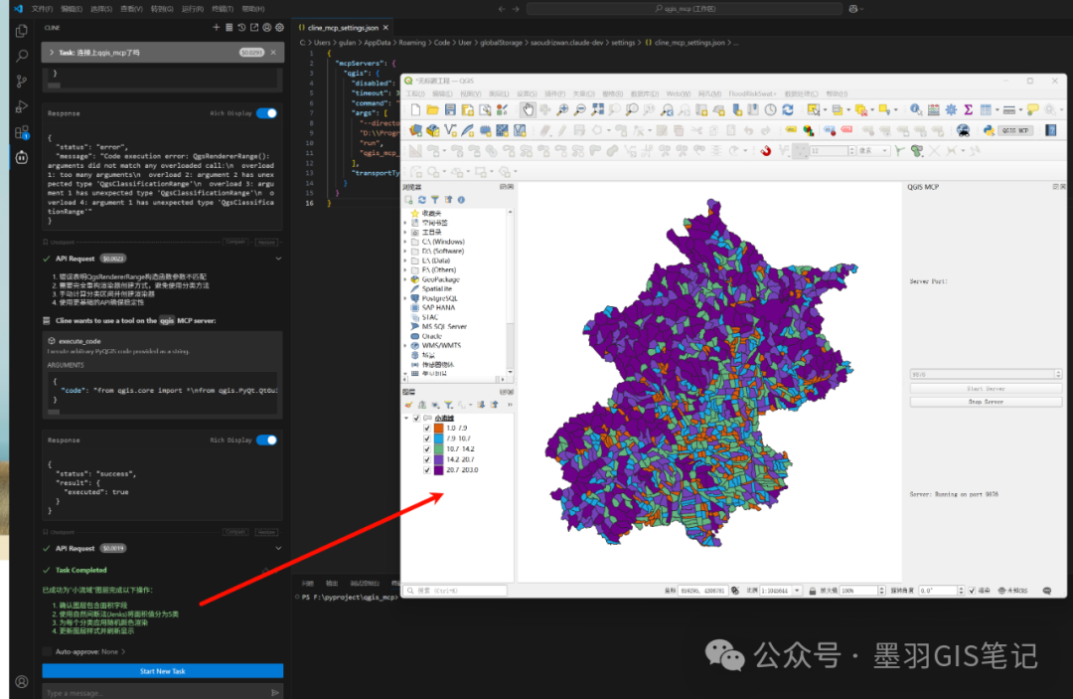The height and width of the screenshot is (699, 1073).
Task: Click the Refresh icon in the QGIS Browser panel
Action: (421, 200)
